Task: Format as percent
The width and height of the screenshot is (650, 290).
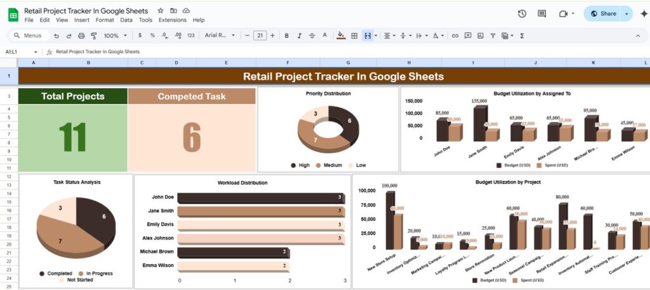Action: (152, 35)
